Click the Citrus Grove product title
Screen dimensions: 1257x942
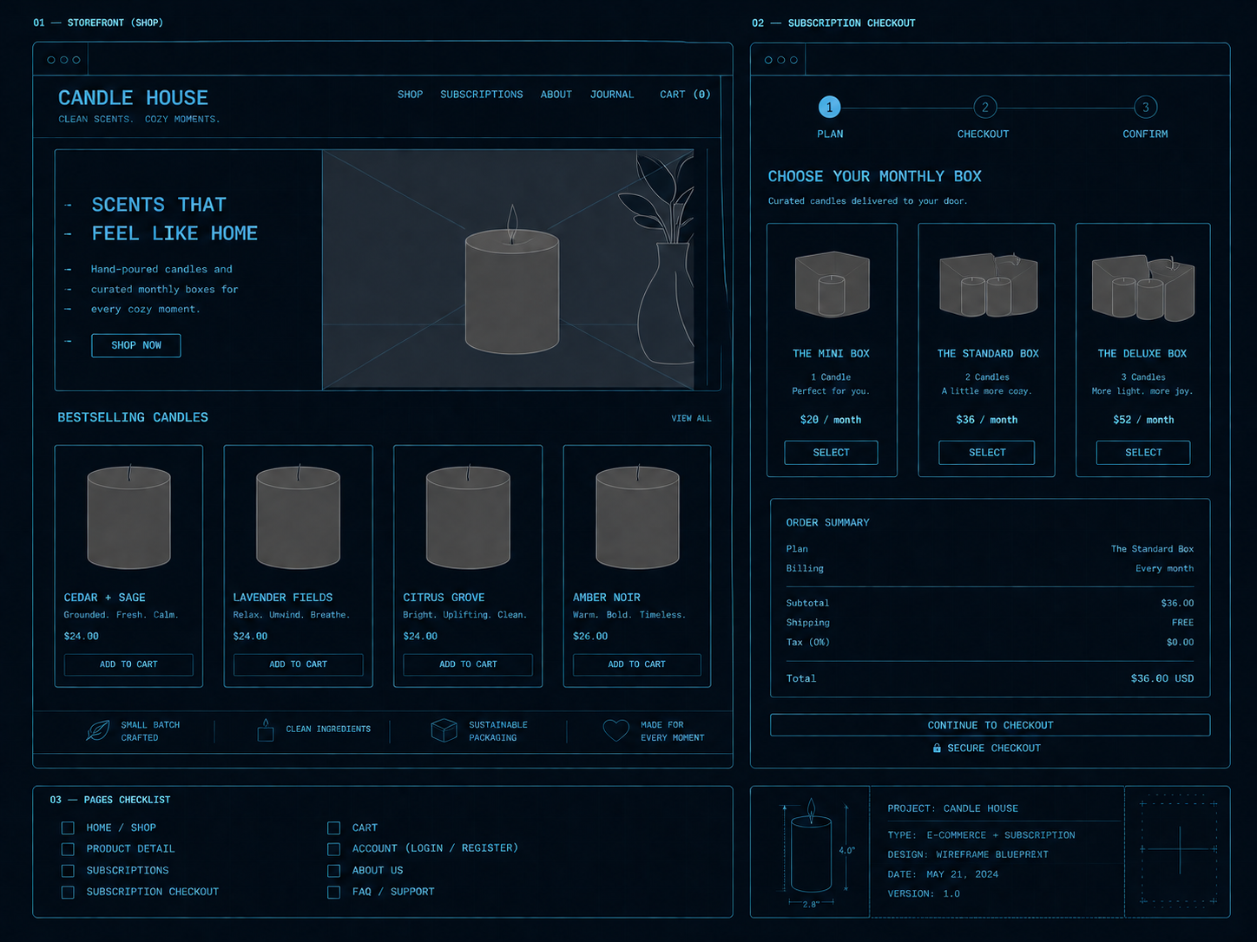(444, 598)
